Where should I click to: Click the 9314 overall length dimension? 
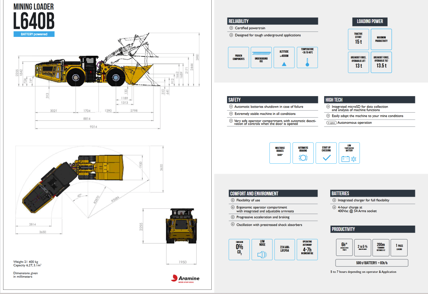point(94,127)
